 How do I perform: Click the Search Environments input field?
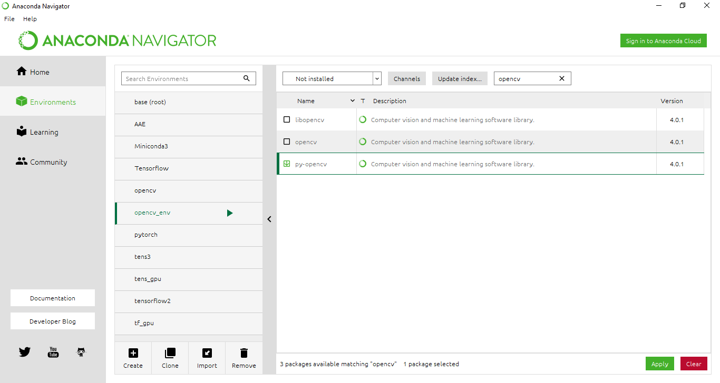pyautogui.click(x=182, y=78)
